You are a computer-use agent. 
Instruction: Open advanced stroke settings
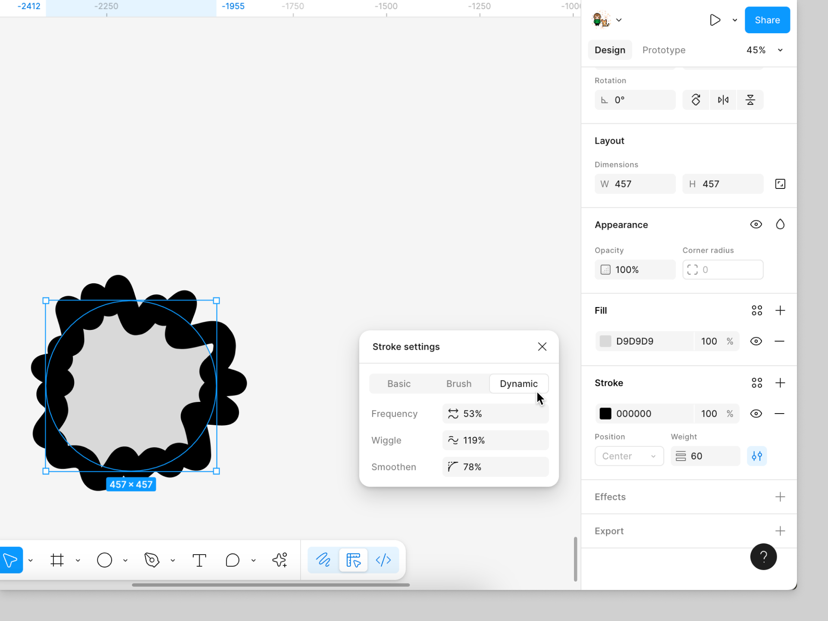click(x=757, y=456)
